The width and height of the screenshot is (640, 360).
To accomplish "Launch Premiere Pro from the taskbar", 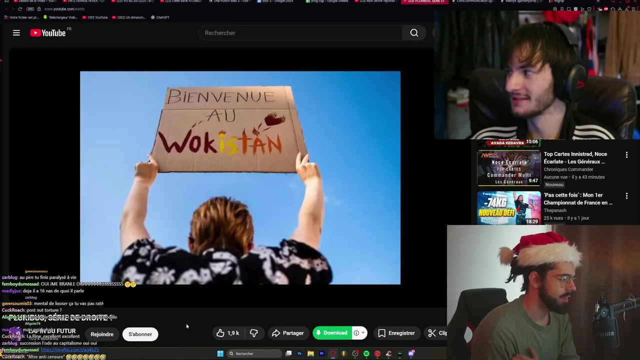I will [322, 353].
